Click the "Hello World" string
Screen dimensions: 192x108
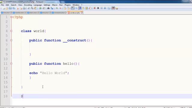(53, 73)
